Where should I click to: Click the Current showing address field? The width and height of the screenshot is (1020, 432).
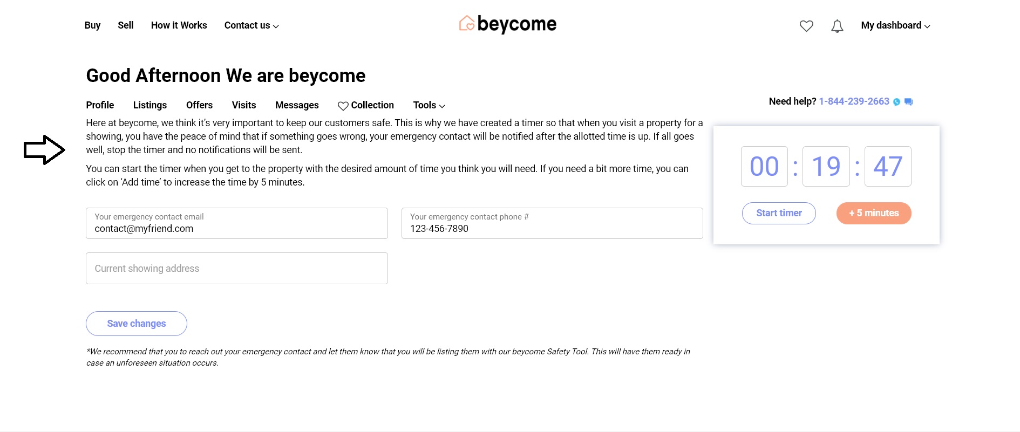pyautogui.click(x=236, y=268)
